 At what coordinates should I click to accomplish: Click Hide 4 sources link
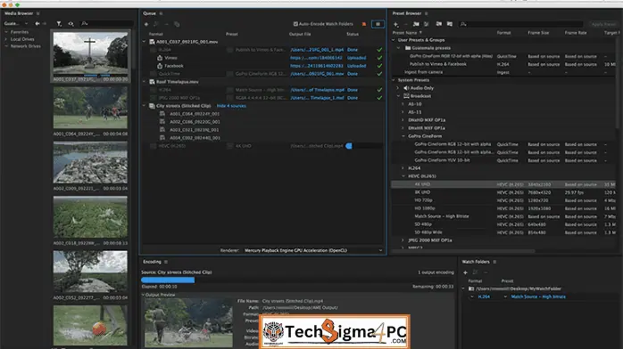231,106
